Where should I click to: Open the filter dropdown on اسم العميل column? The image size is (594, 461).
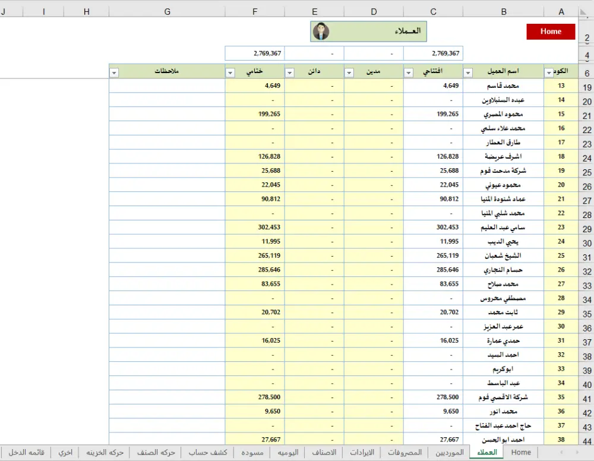pyautogui.click(x=467, y=72)
